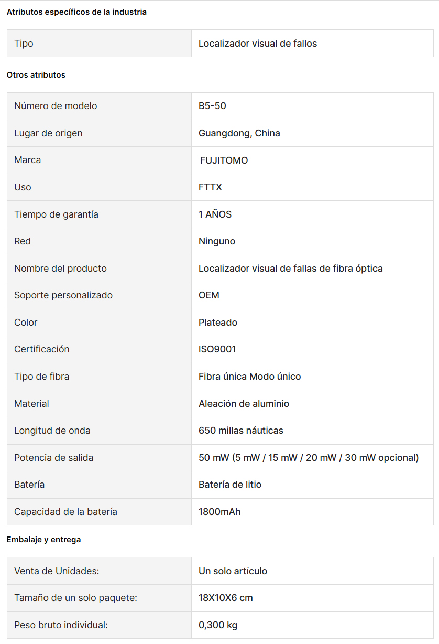Select the "Guangdong, China" origin cell
The image size is (439, 644).
pyautogui.click(x=239, y=133)
